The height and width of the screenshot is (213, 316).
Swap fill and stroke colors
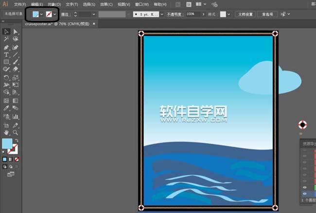(17, 140)
